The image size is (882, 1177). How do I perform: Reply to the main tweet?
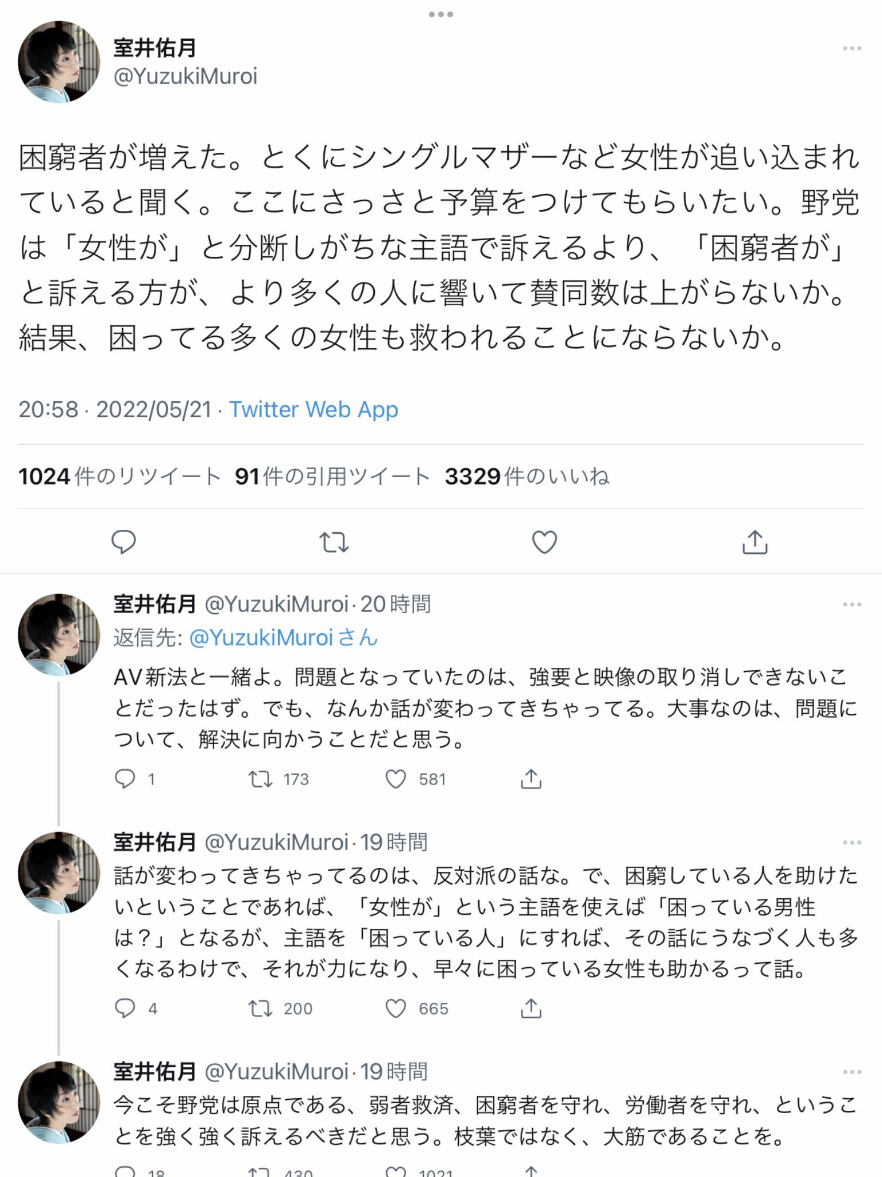123,542
